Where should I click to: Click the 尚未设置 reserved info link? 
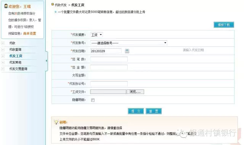[x=30, y=33]
